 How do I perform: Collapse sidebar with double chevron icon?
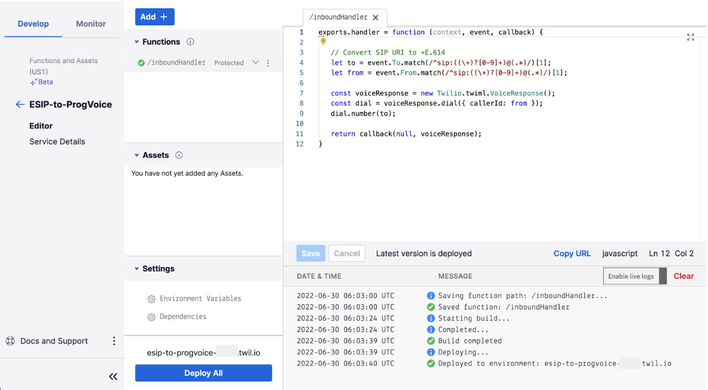click(x=113, y=376)
